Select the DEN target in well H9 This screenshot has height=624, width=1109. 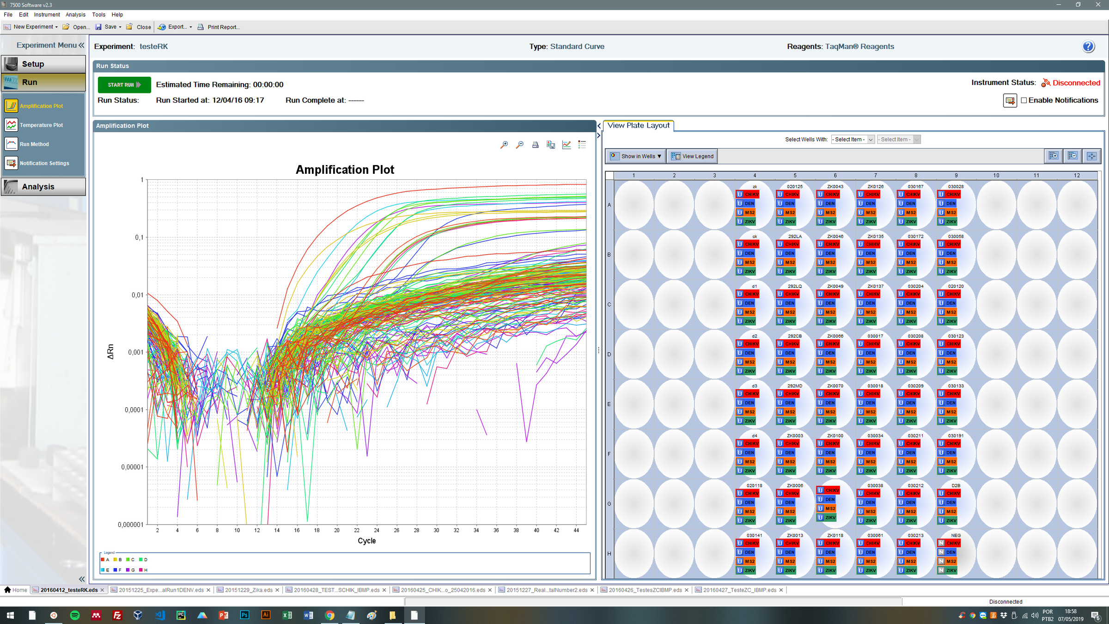[x=946, y=552]
